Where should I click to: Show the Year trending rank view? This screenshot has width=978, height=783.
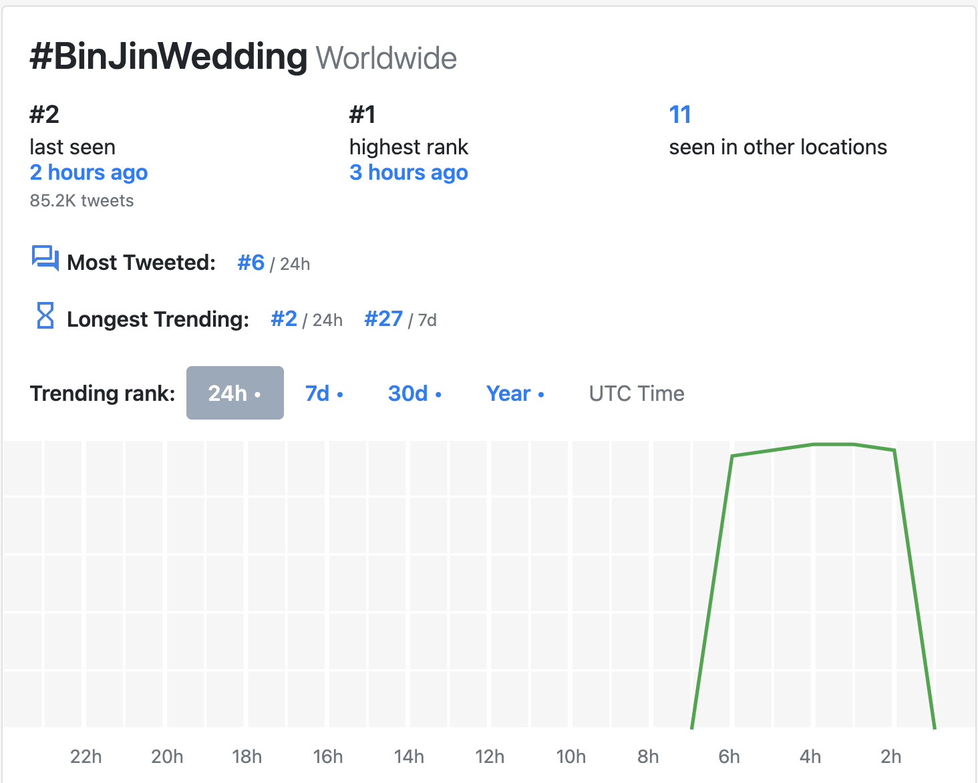coord(515,394)
